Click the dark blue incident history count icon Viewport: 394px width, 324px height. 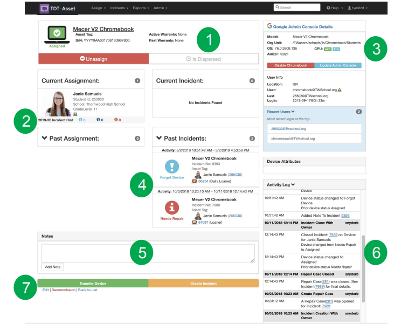click(x=98, y=120)
